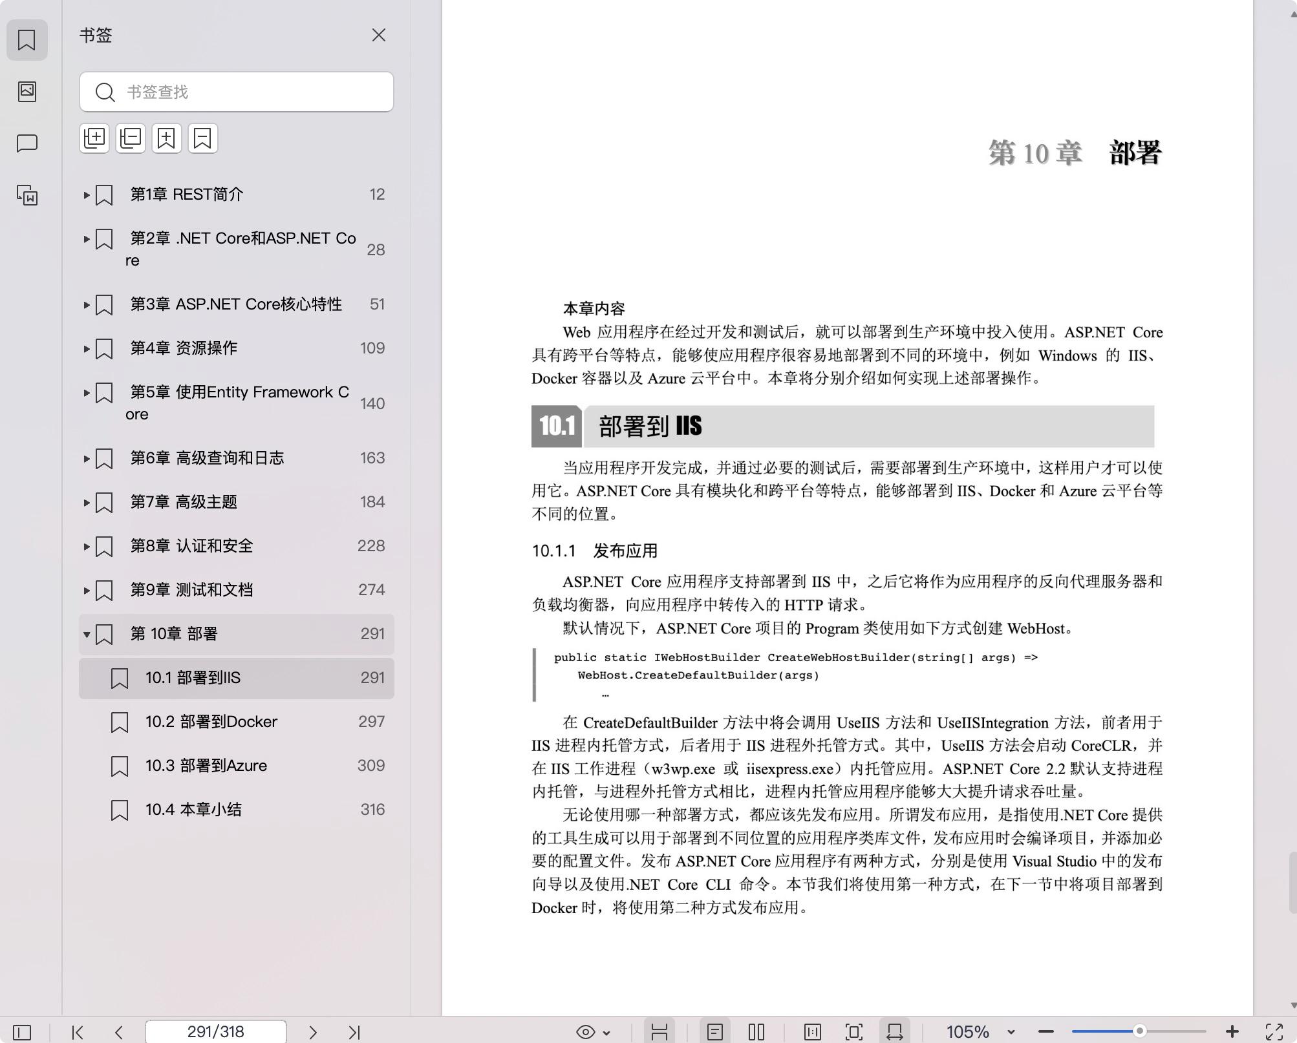1297x1043 pixels.
Task: Switch to single page view
Action: 715,1032
